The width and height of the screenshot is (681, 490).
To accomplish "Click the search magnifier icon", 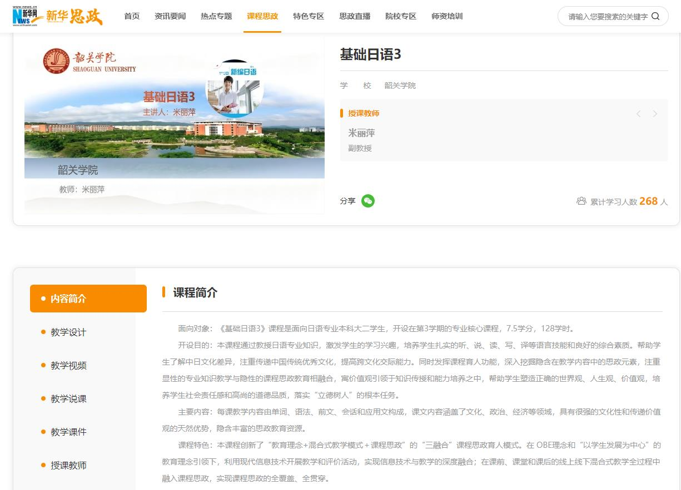I will coord(655,16).
